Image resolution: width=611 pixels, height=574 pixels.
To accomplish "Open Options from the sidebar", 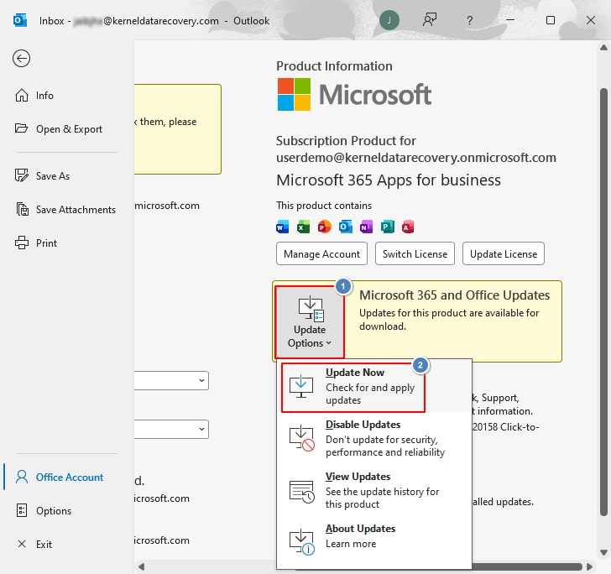I will coord(44,510).
